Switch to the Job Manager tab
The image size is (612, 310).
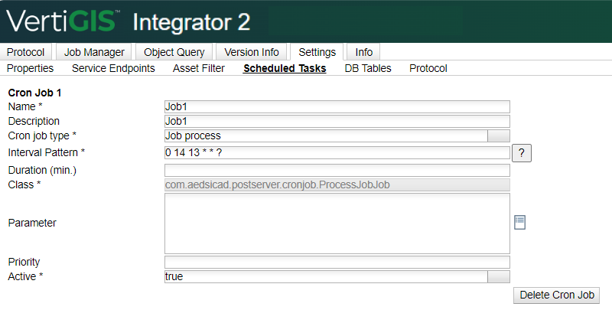94,52
